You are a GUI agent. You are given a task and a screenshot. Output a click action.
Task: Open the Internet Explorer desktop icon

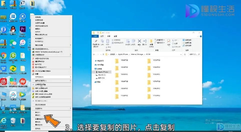click(4, 123)
